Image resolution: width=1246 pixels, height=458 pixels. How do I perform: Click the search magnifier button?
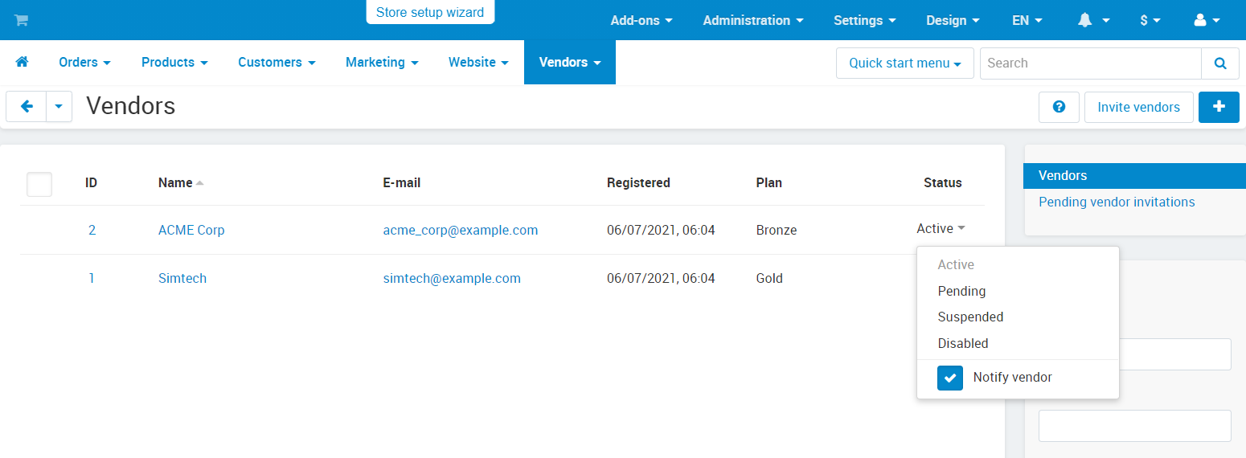click(x=1220, y=63)
